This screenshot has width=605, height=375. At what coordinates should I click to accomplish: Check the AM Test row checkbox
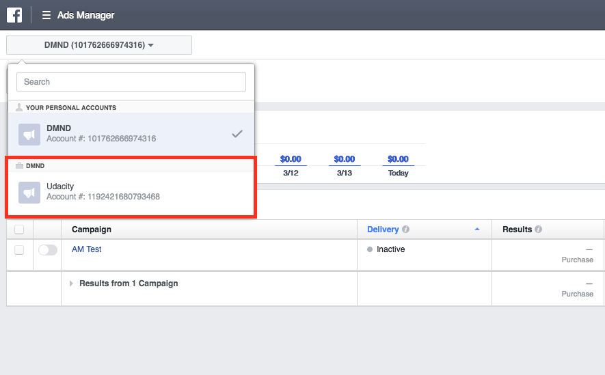19,250
